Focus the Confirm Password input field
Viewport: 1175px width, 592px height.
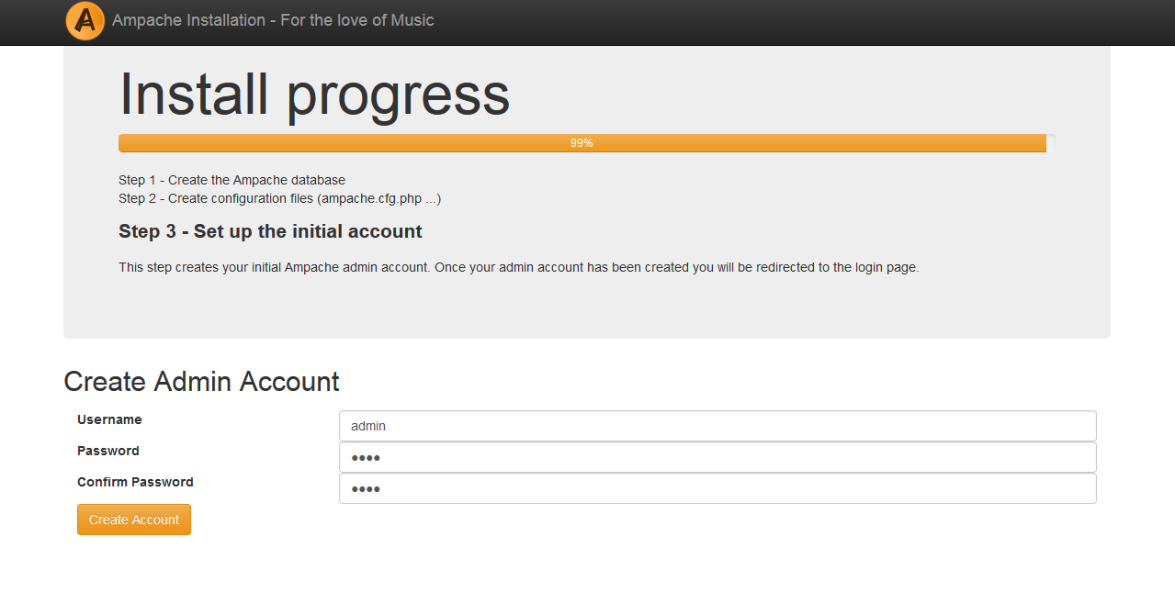tap(717, 488)
